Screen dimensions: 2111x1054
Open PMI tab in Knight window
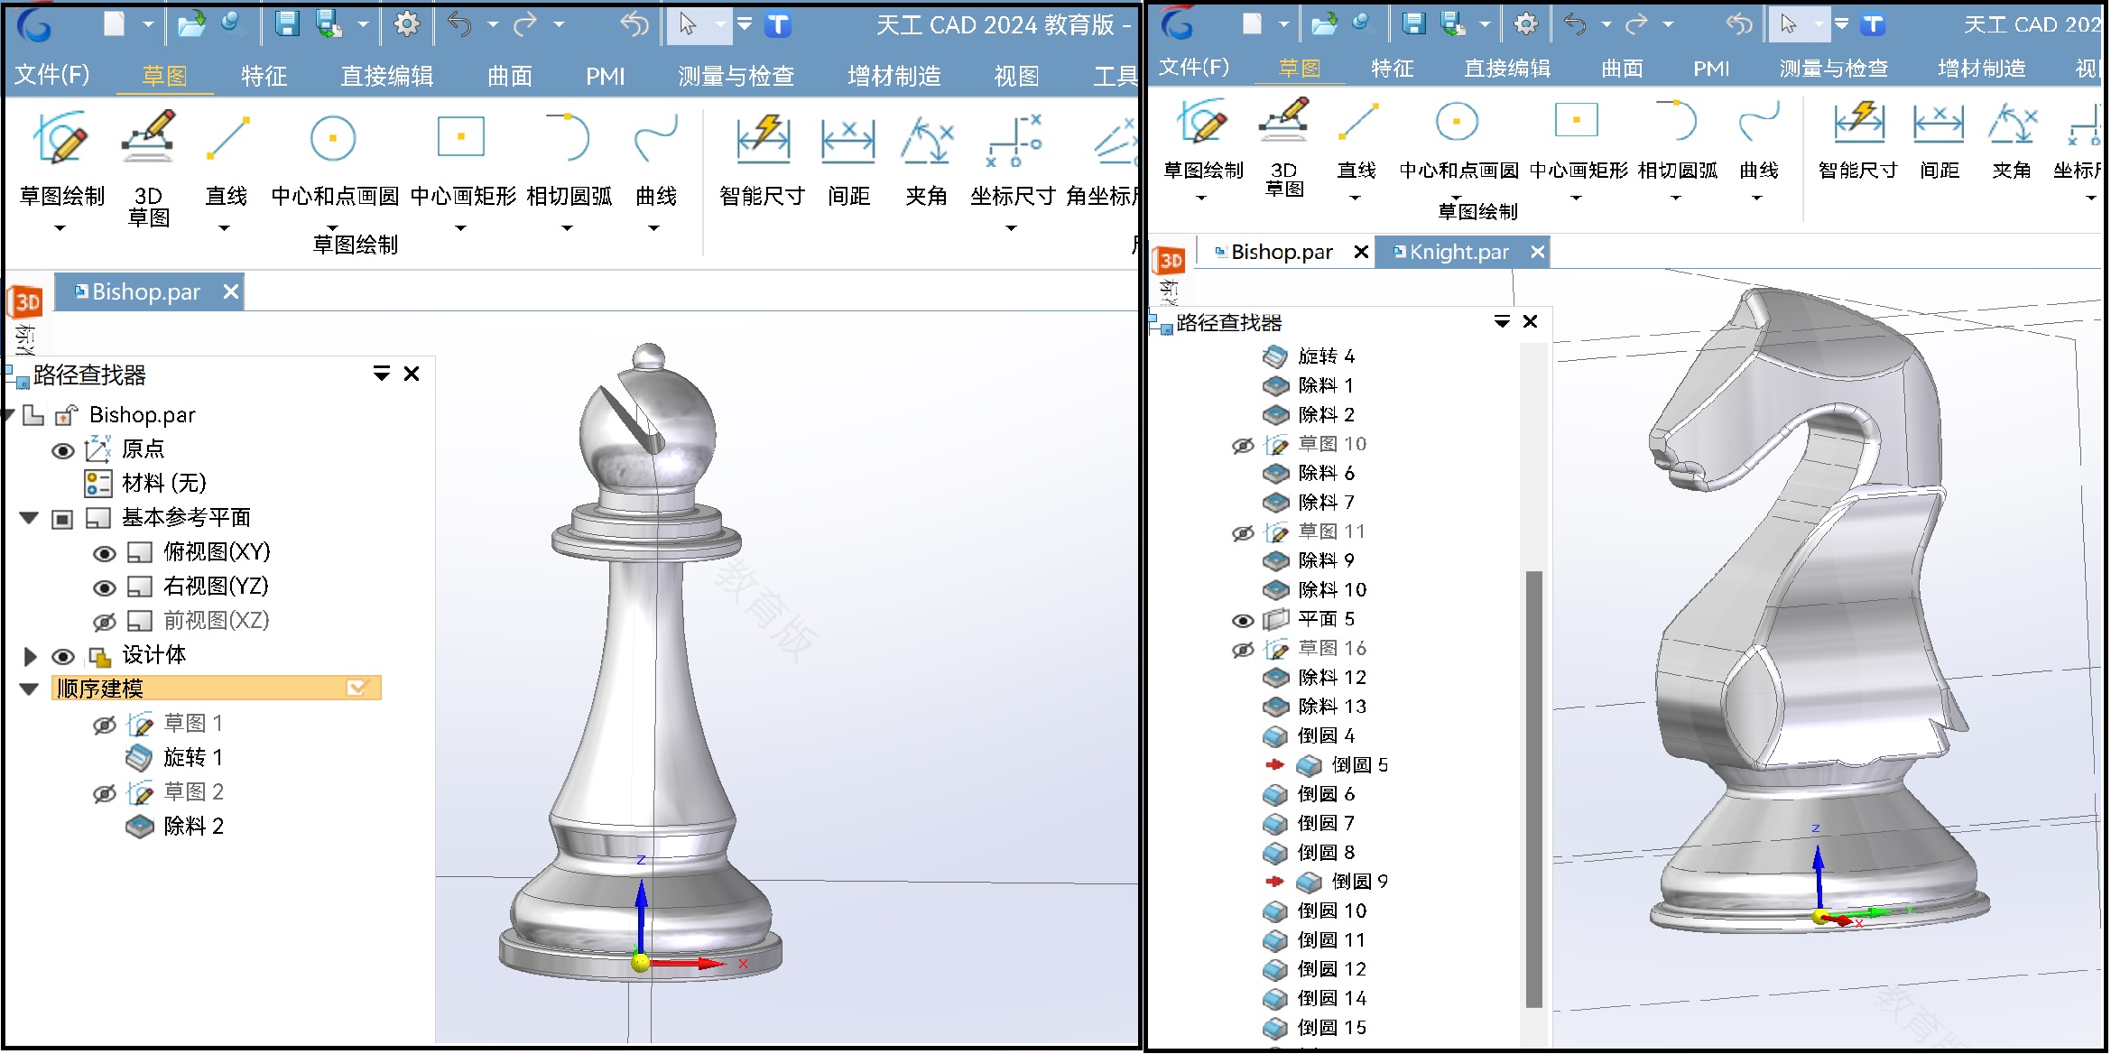[x=1711, y=68]
